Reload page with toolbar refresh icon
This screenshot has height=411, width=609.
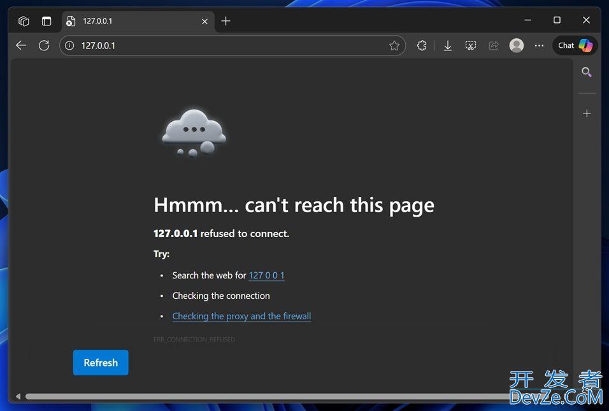44,45
